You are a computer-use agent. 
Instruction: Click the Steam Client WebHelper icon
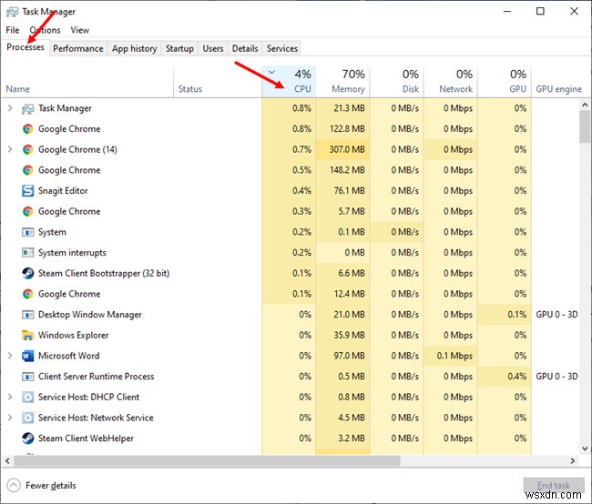[27, 438]
